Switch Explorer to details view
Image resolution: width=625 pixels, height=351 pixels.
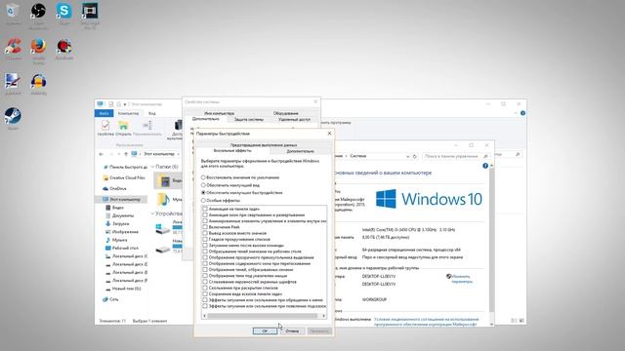point(514,321)
